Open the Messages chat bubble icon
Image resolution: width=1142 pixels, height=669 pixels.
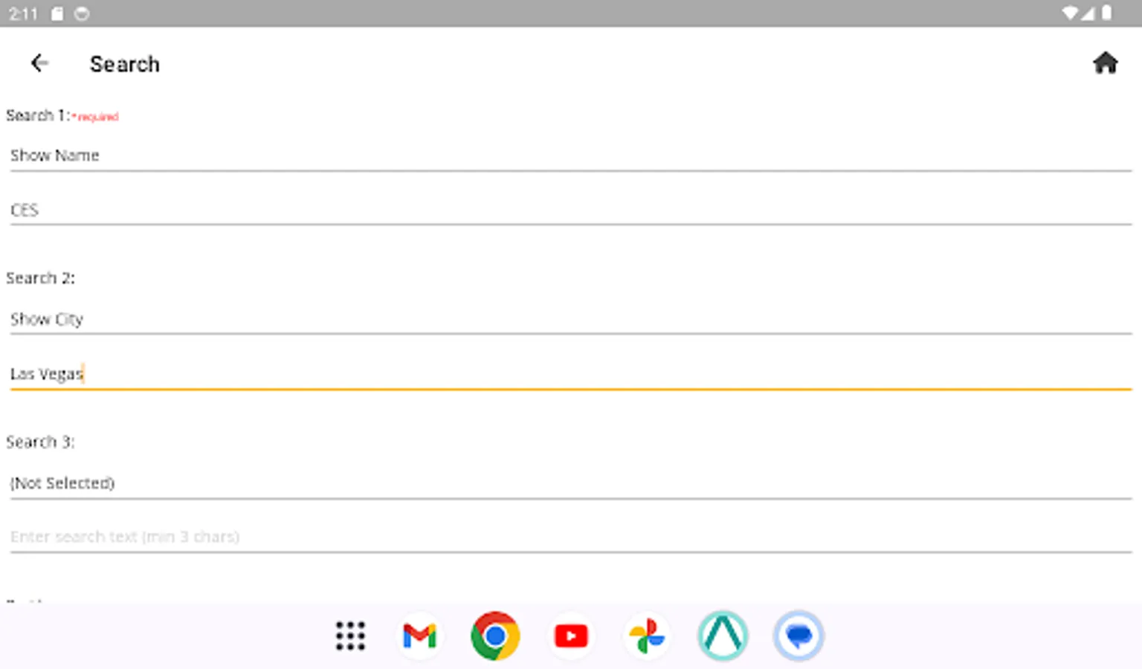799,636
